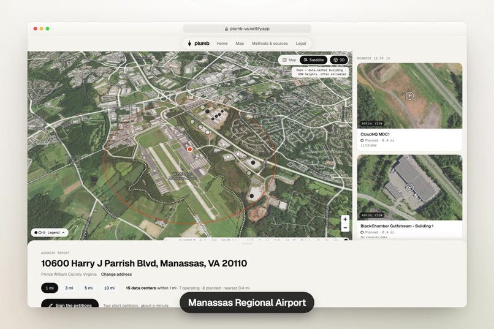
Task: Zoom in with the plus button
Action: click(345, 219)
